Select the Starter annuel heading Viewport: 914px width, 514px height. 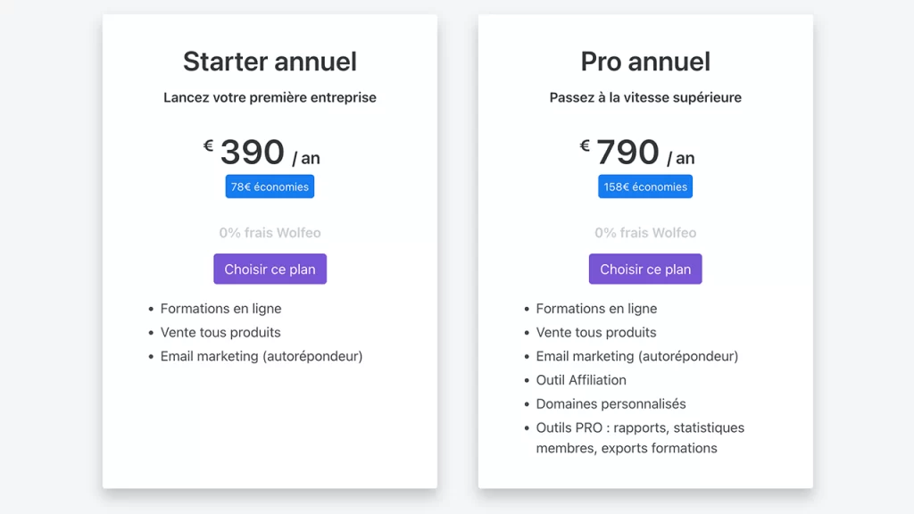(x=270, y=62)
